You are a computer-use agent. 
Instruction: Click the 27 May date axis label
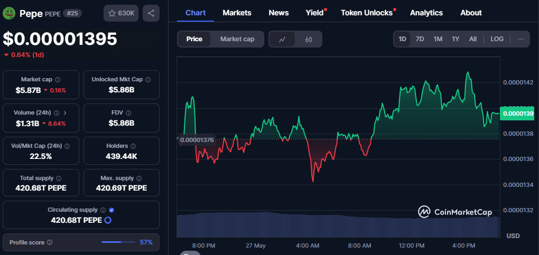coord(256,245)
